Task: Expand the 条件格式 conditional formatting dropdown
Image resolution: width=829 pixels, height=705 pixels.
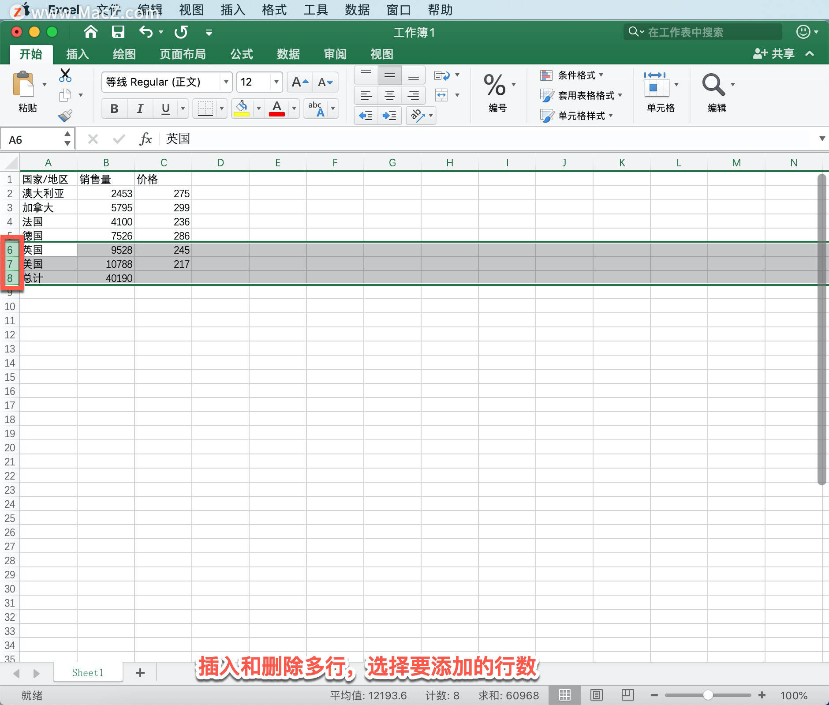Action: (x=601, y=75)
